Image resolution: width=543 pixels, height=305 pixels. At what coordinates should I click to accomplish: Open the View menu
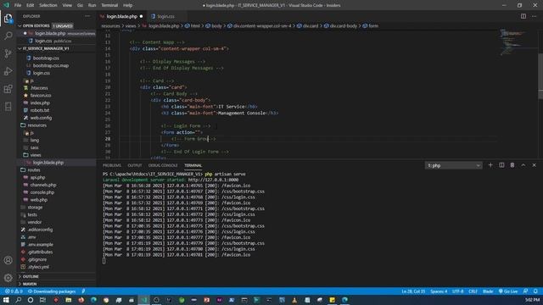67,5
